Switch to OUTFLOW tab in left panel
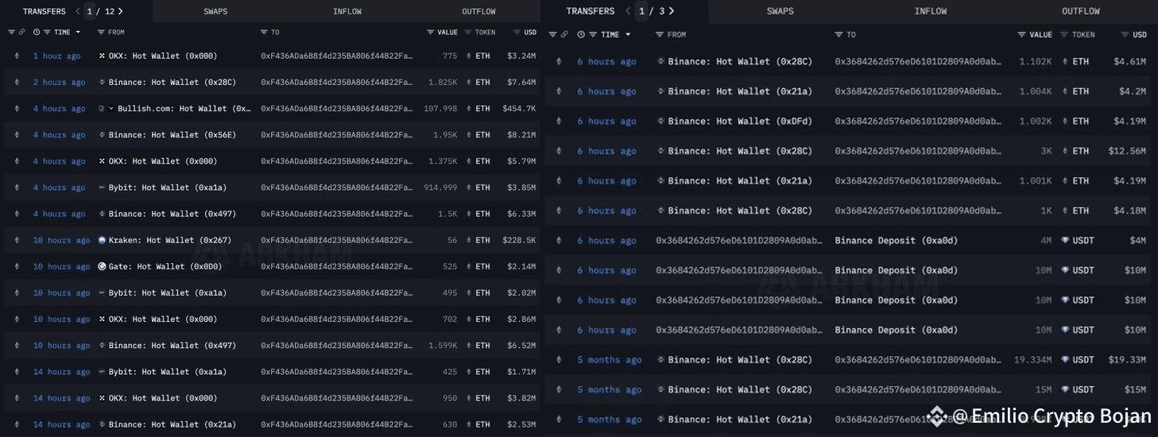Image resolution: width=1158 pixels, height=437 pixels. pyautogui.click(x=478, y=11)
